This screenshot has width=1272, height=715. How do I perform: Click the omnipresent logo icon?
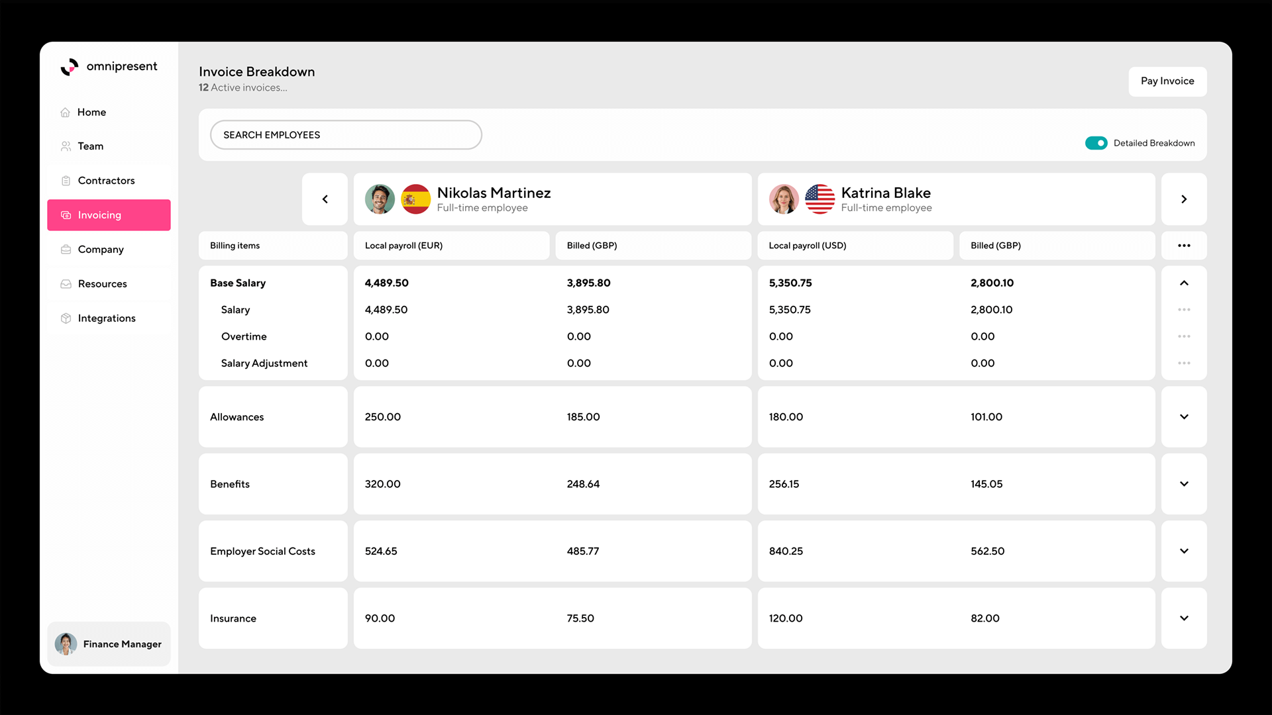coord(70,67)
